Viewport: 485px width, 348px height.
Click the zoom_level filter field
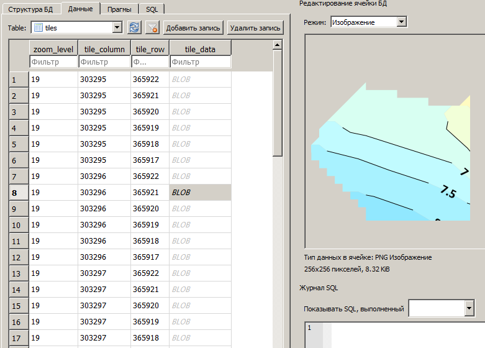(53, 62)
